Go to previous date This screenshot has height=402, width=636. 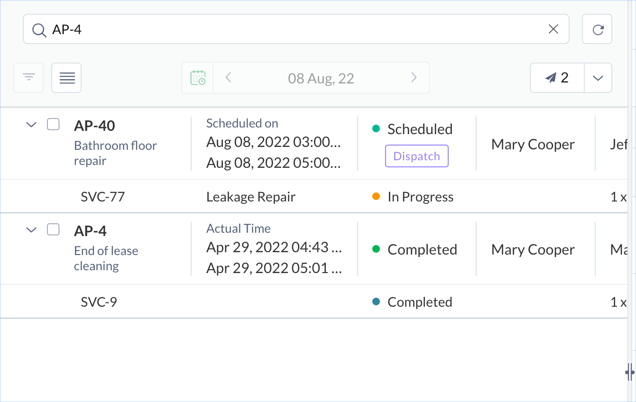tap(228, 78)
